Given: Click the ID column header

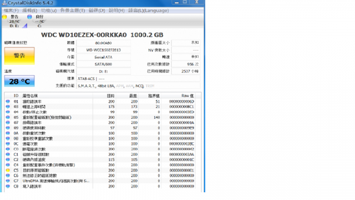Looking at the screenshot, I should pos(16,96).
